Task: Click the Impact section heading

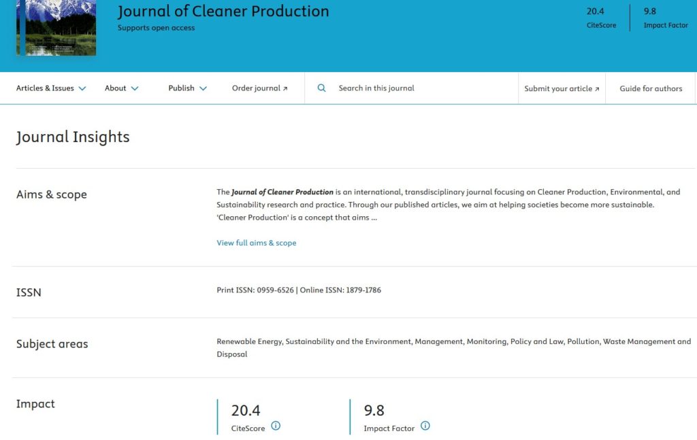Action: (35, 403)
